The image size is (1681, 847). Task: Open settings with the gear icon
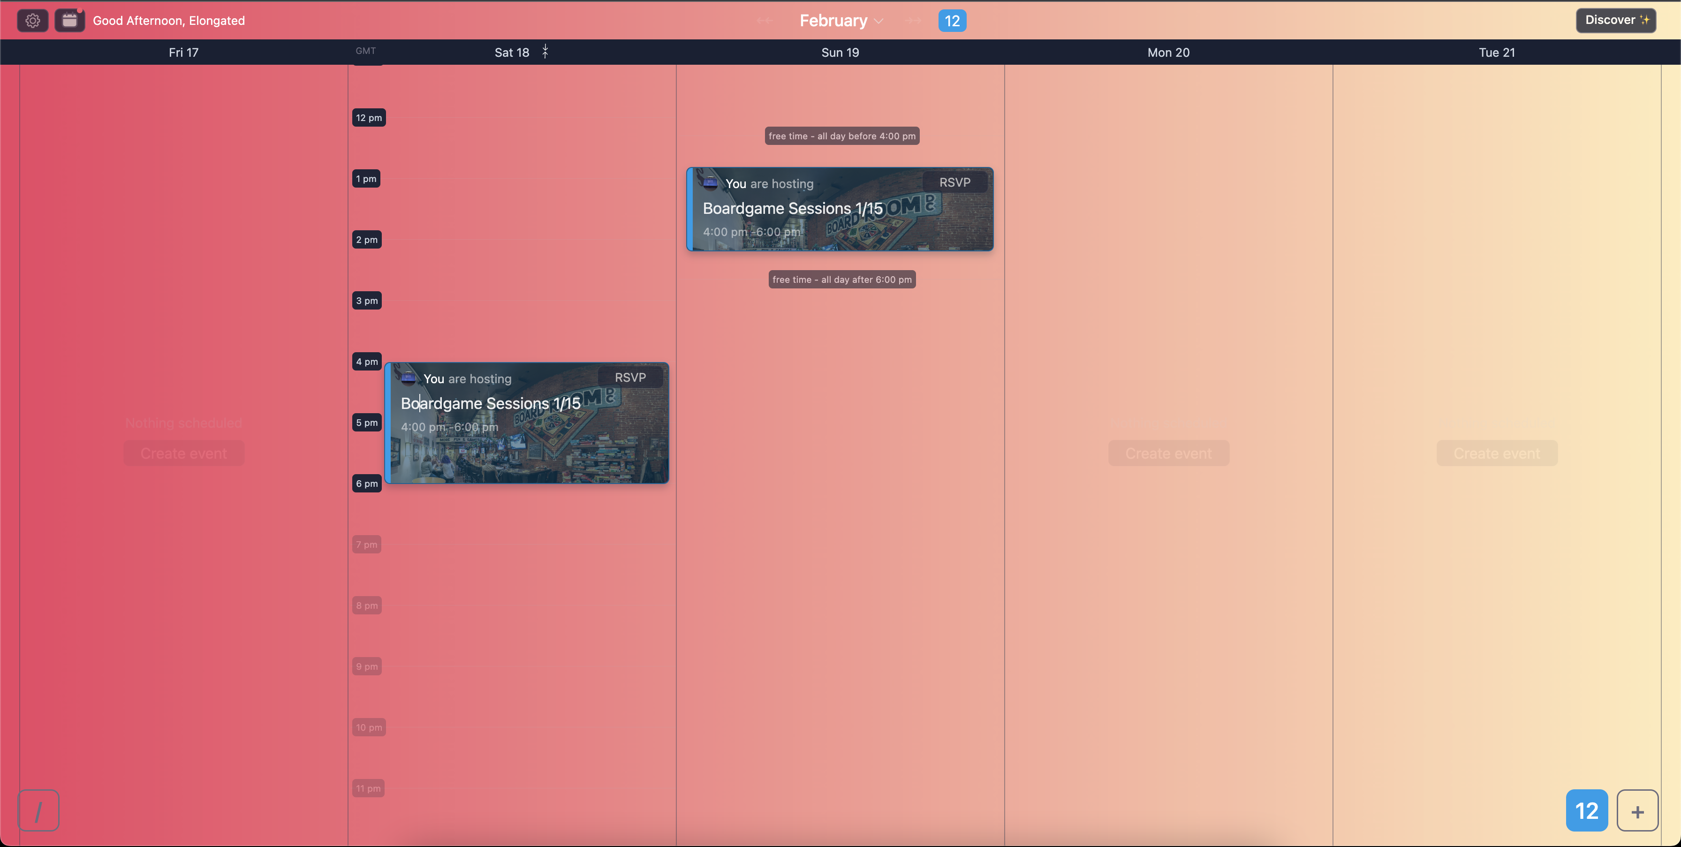click(x=33, y=21)
